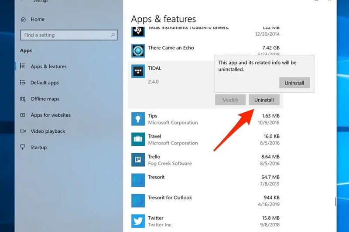Screen dimensions: 349x232
Task: Click the Tips lightbulb icon
Action: 138,119
